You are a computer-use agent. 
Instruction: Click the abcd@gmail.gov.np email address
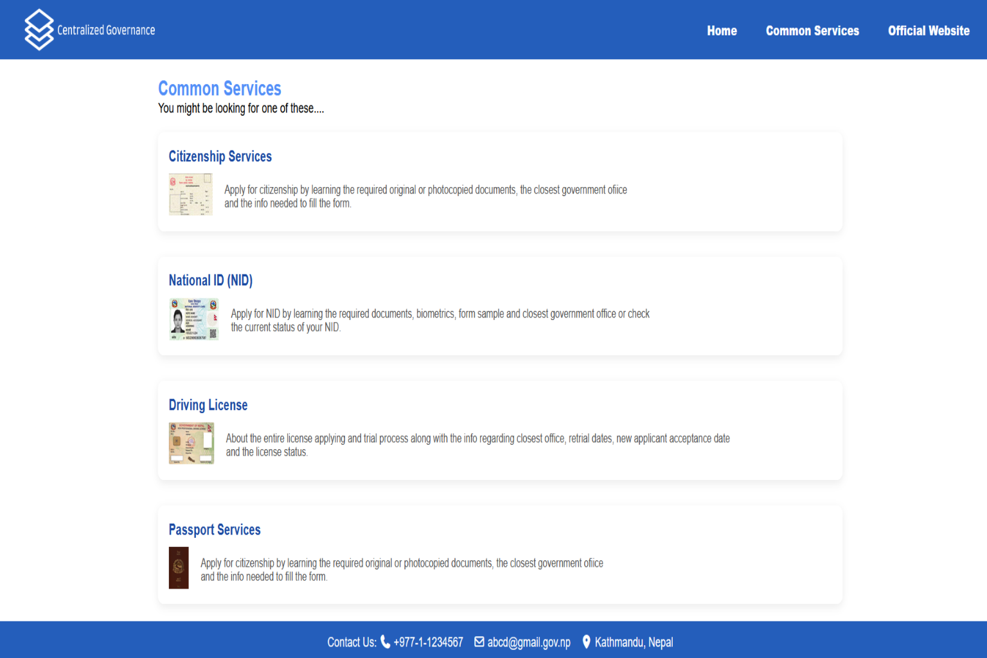pos(529,643)
